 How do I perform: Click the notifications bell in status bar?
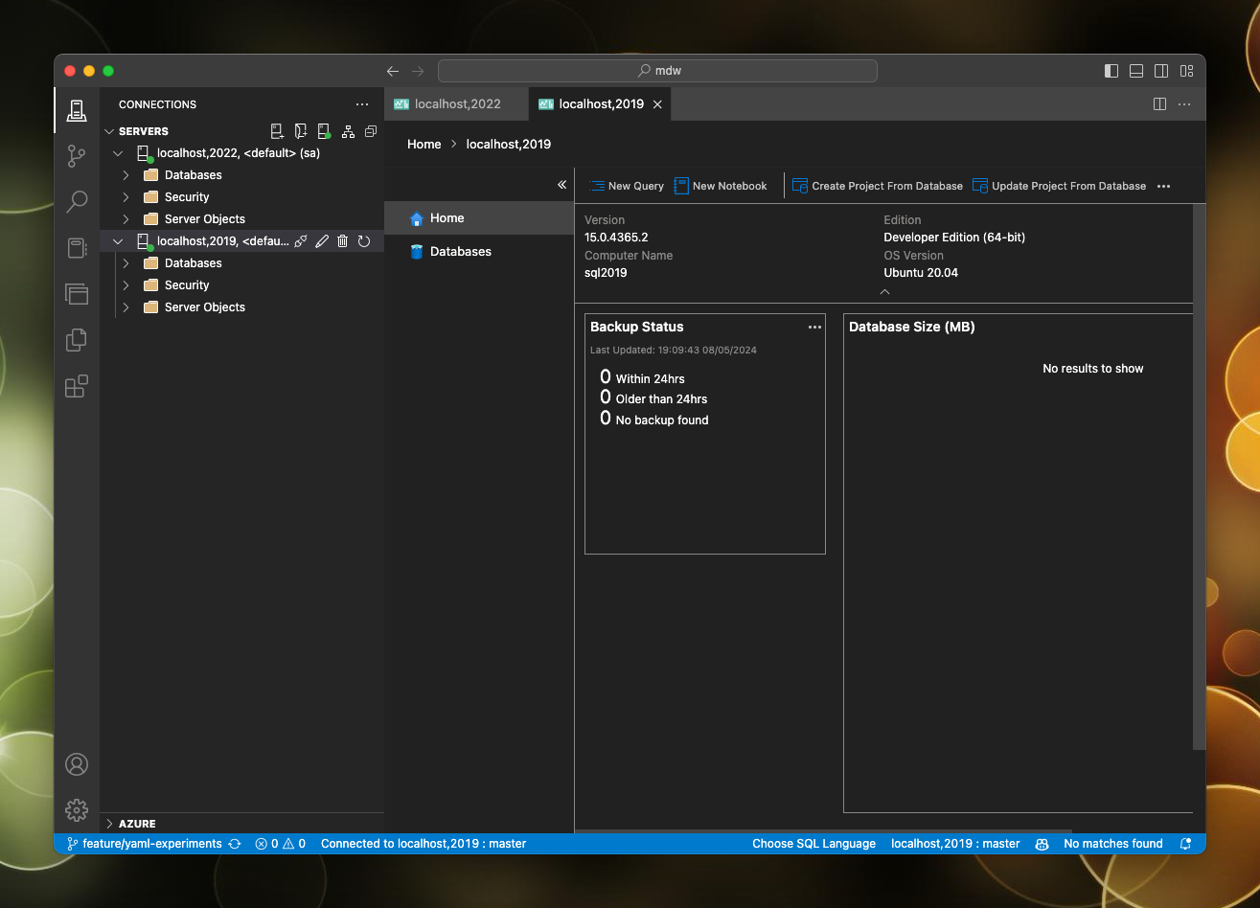1186,844
